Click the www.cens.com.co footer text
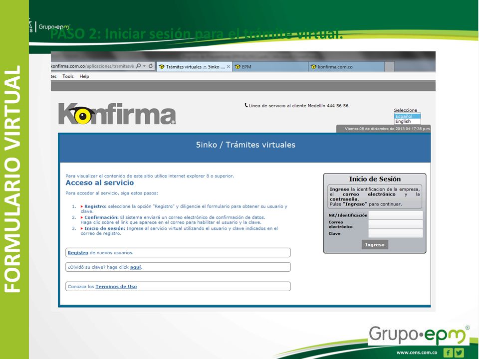Screen dimensions: 479x359 pyautogui.click(x=417, y=353)
